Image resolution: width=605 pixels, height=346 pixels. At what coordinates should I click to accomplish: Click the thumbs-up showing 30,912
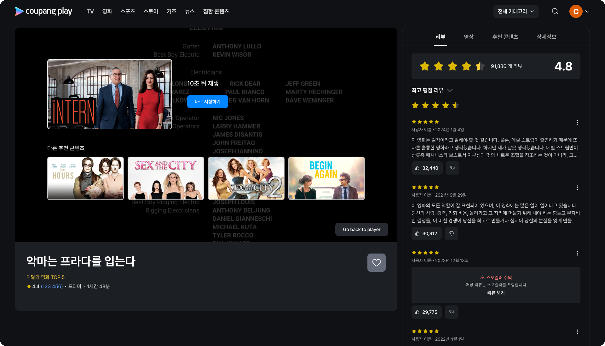click(426, 233)
